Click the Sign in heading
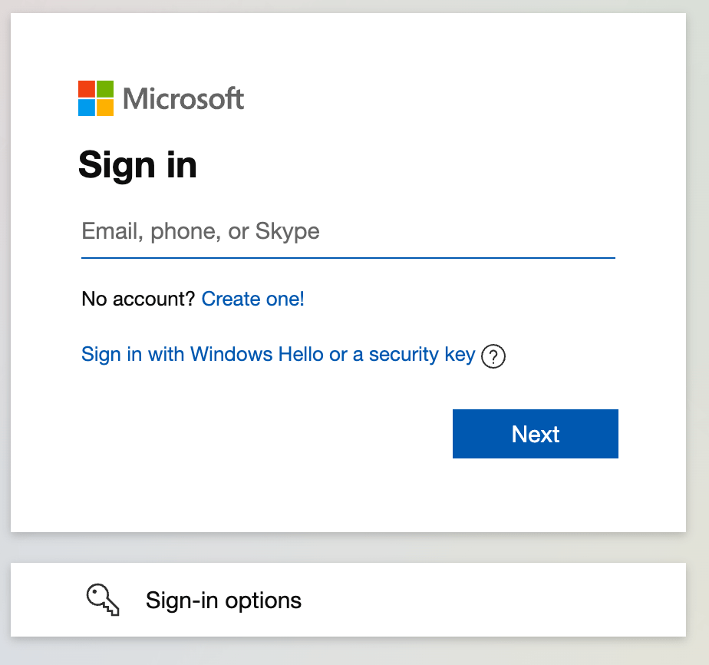 137,166
